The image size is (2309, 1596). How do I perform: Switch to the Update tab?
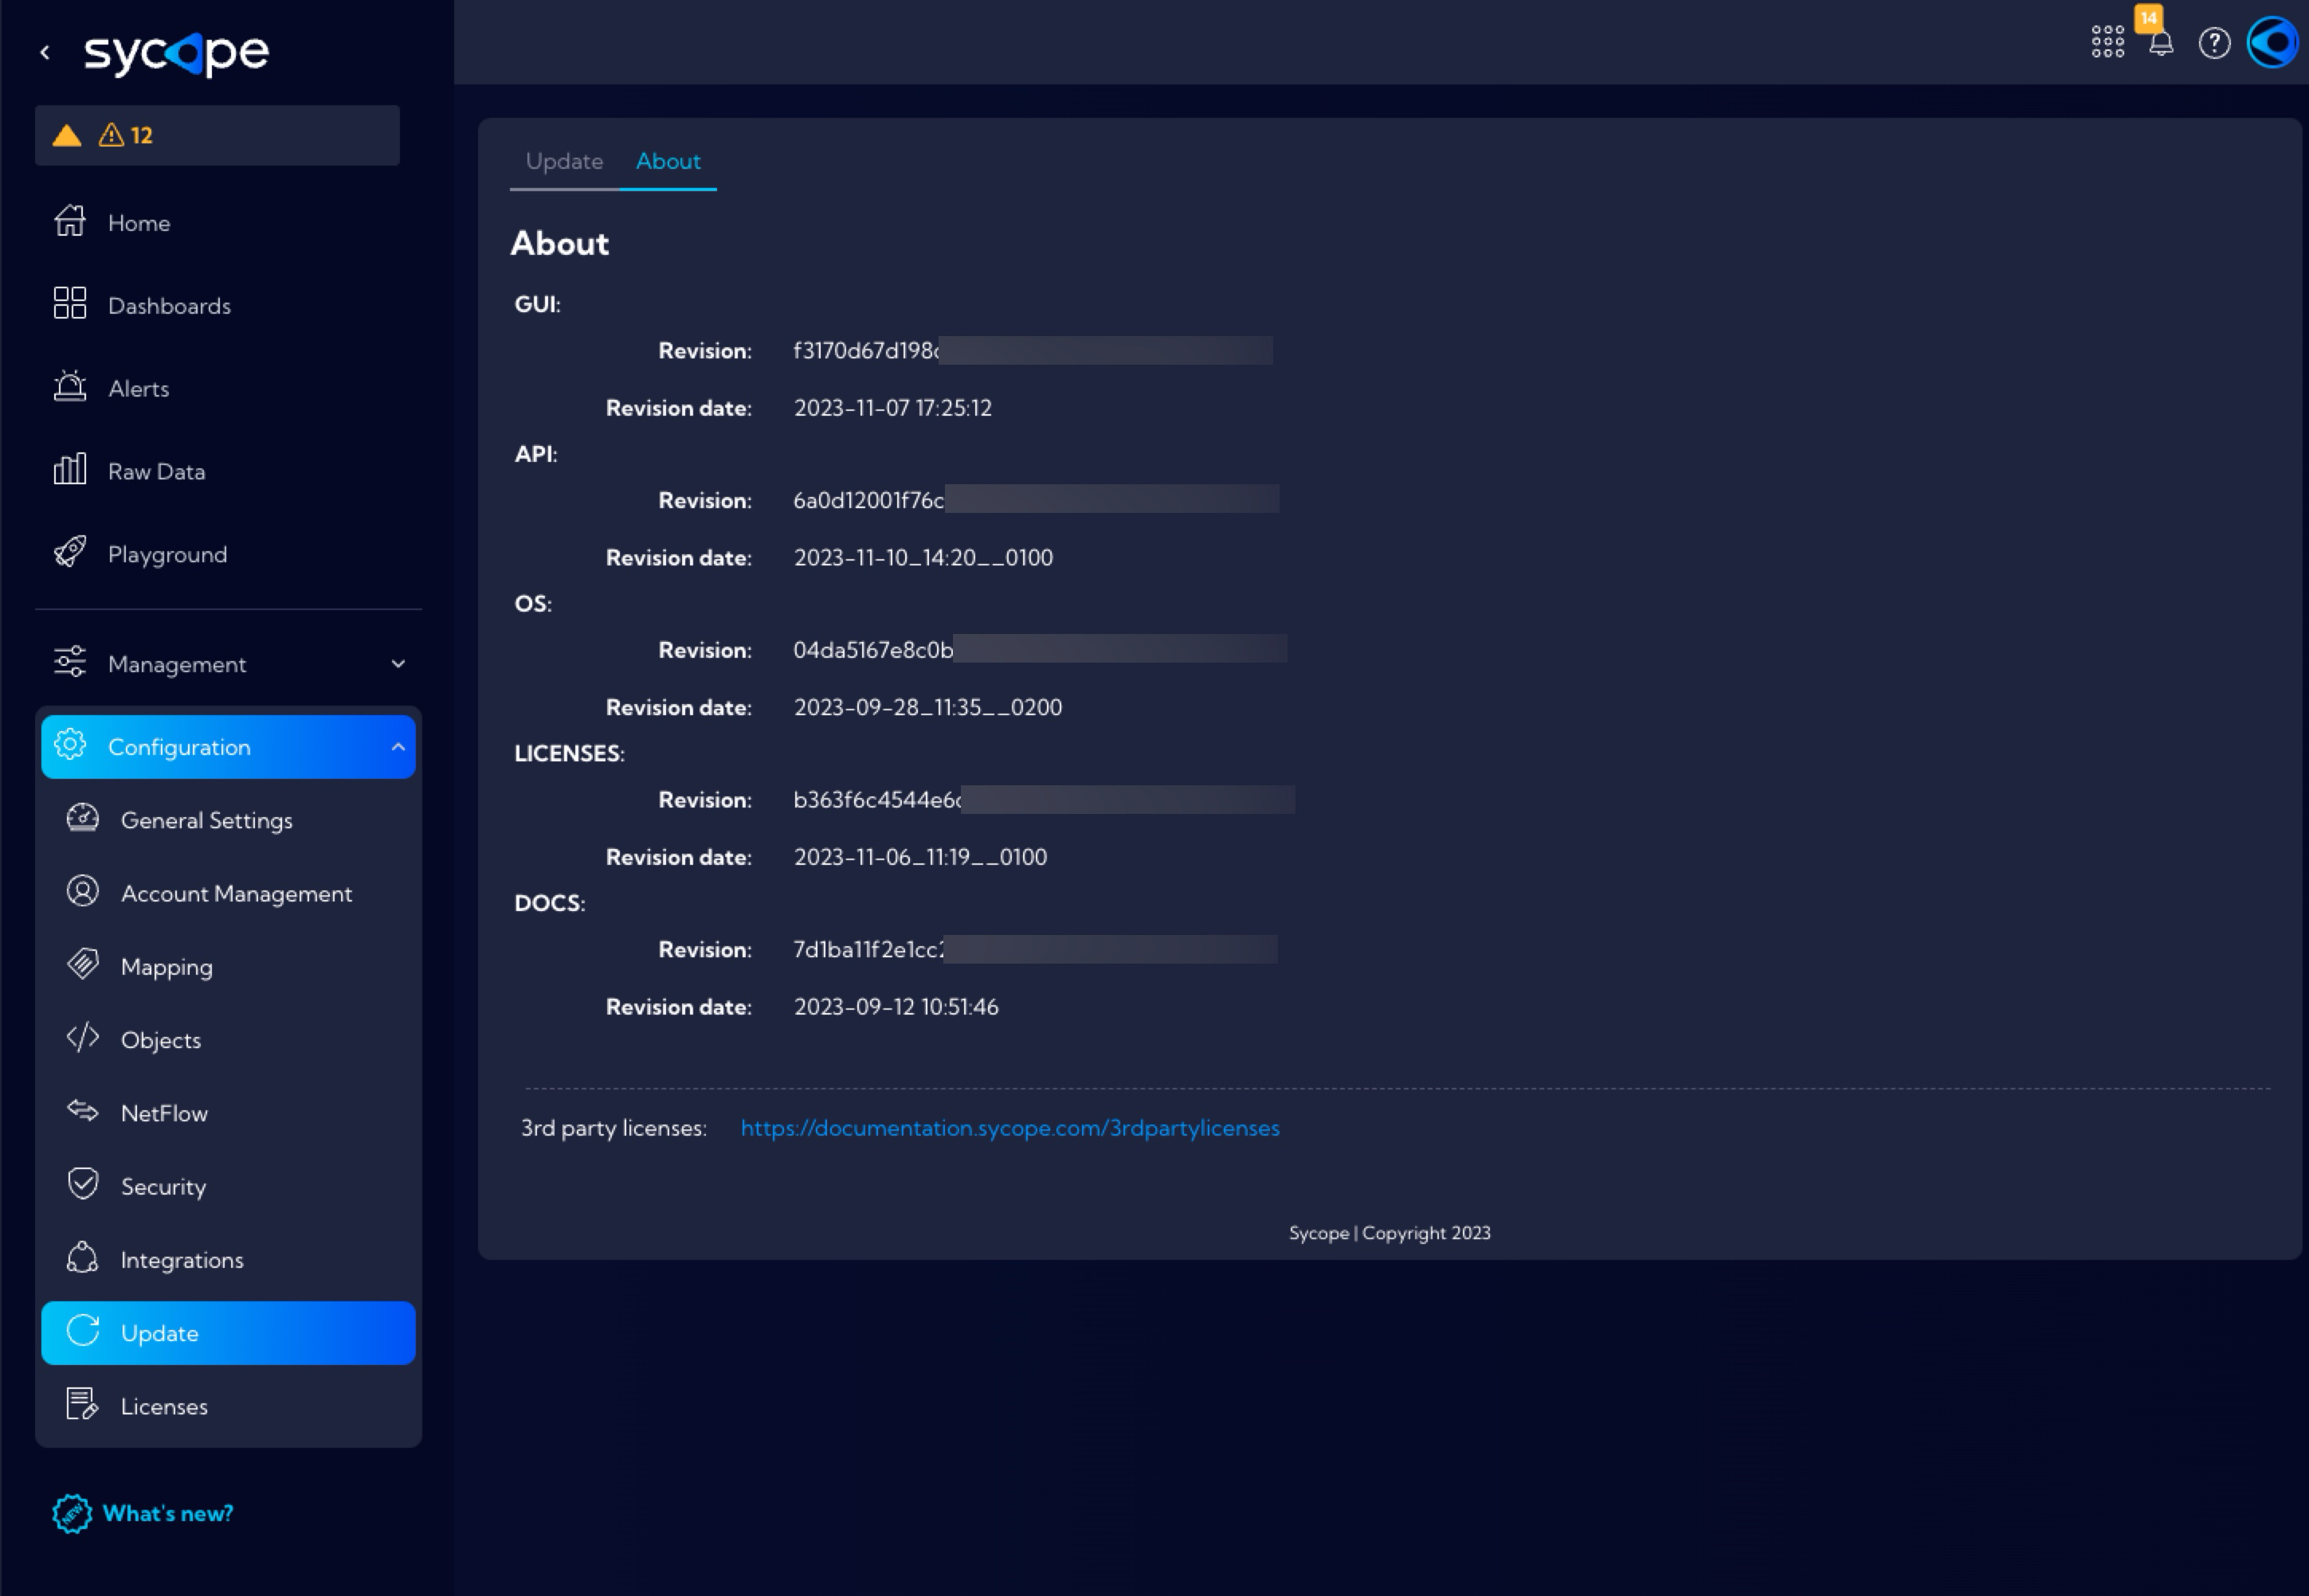564,161
